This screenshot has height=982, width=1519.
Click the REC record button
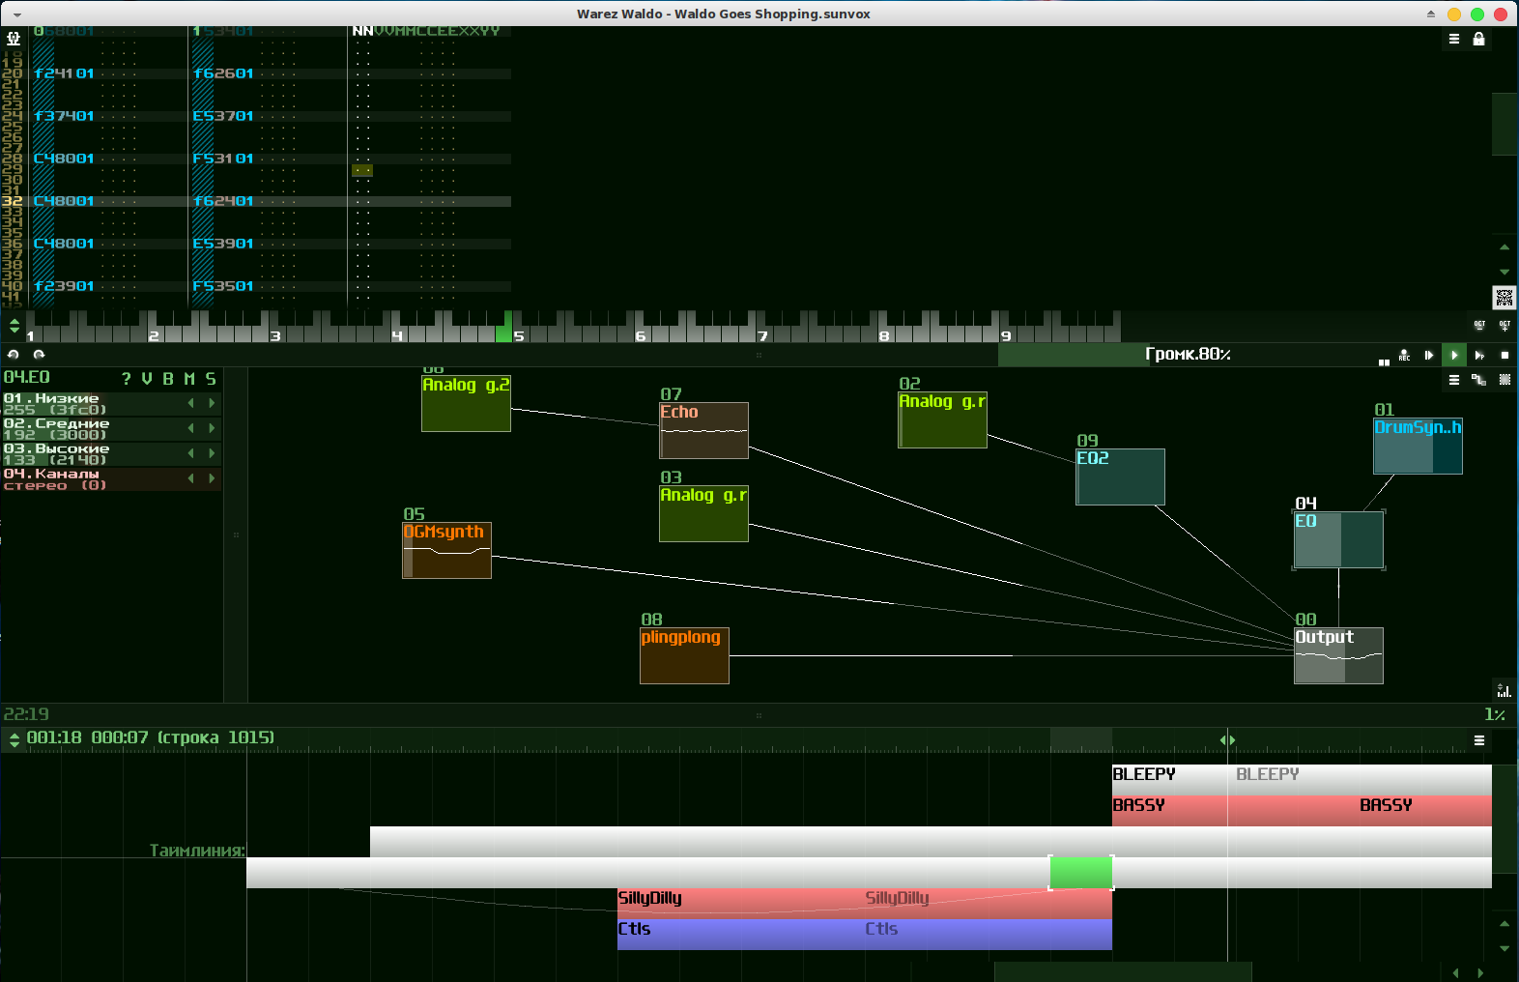point(1404,356)
